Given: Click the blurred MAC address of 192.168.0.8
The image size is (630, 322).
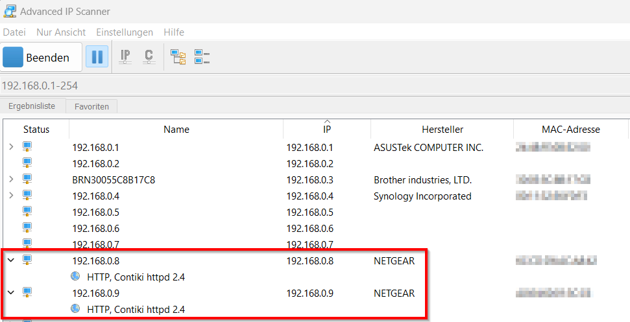Looking at the screenshot, I should tap(556, 260).
